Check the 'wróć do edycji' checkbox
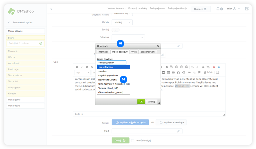The width and height of the screenshot is (256, 149). click(x=133, y=141)
